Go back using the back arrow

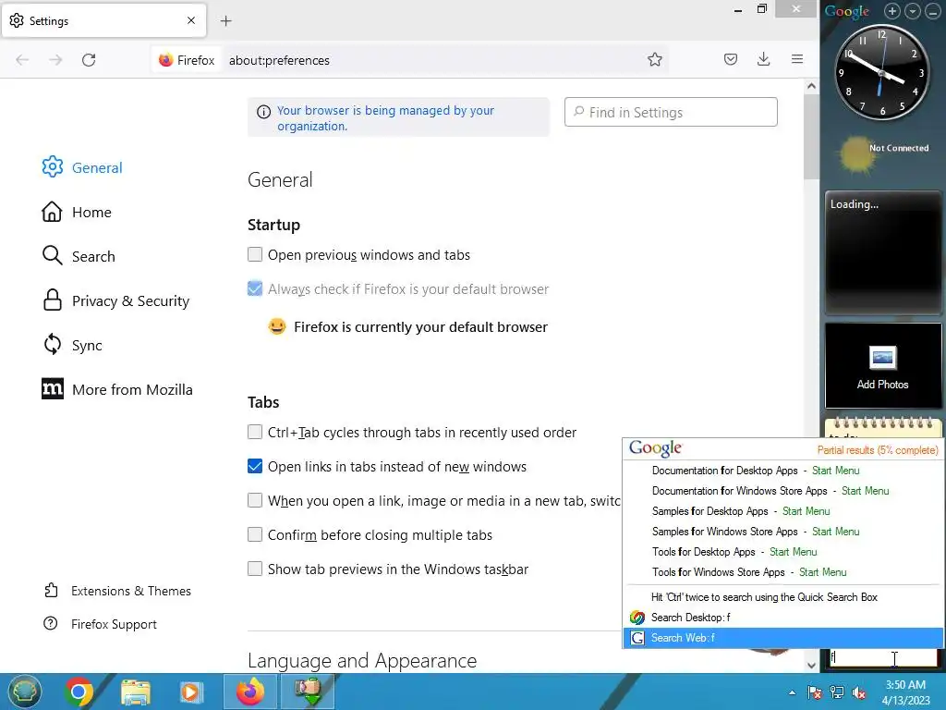click(x=22, y=60)
